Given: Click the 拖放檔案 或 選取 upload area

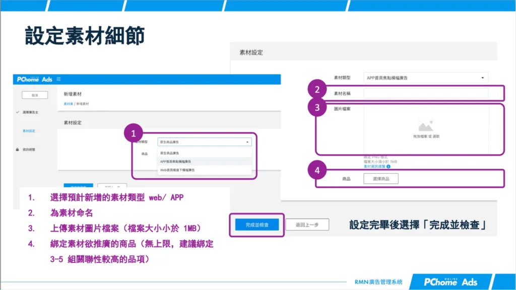Looking at the screenshot, I should click(426, 136).
